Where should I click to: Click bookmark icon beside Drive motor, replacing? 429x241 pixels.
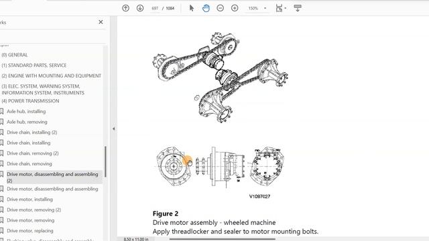tap(1, 230)
